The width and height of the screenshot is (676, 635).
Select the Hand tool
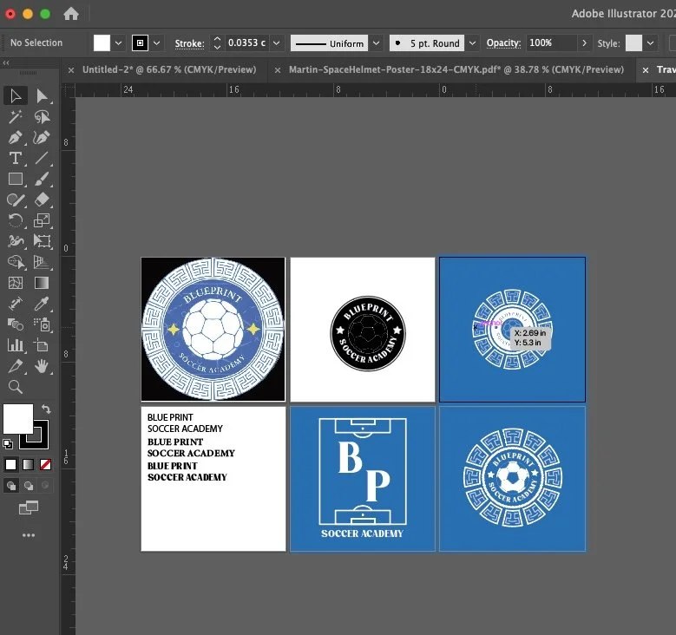tap(42, 366)
